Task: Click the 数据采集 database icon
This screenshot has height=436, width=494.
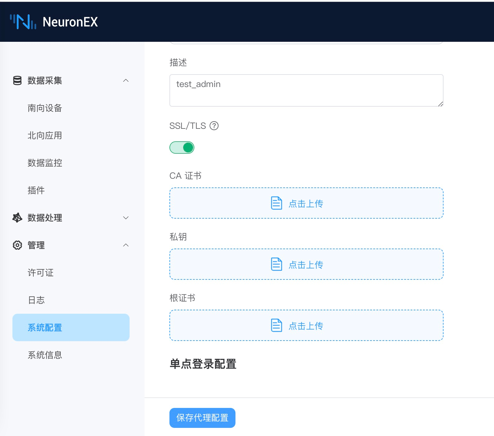Action: click(17, 80)
